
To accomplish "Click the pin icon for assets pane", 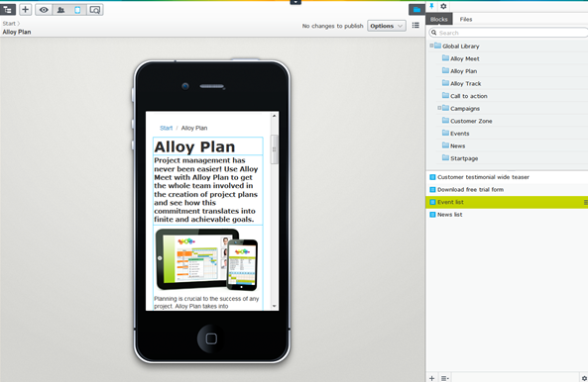I will pos(431,6).
